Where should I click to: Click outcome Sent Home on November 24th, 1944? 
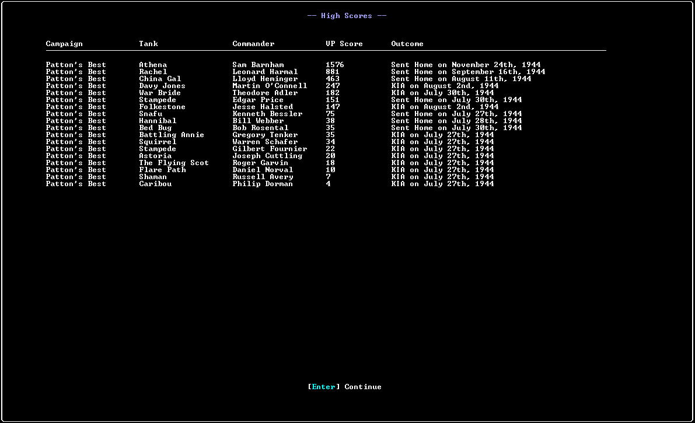[x=466, y=65]
